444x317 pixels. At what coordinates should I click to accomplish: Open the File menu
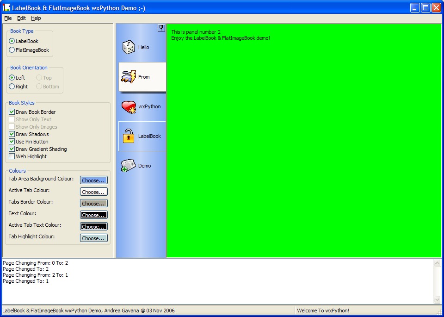[8, 18]
